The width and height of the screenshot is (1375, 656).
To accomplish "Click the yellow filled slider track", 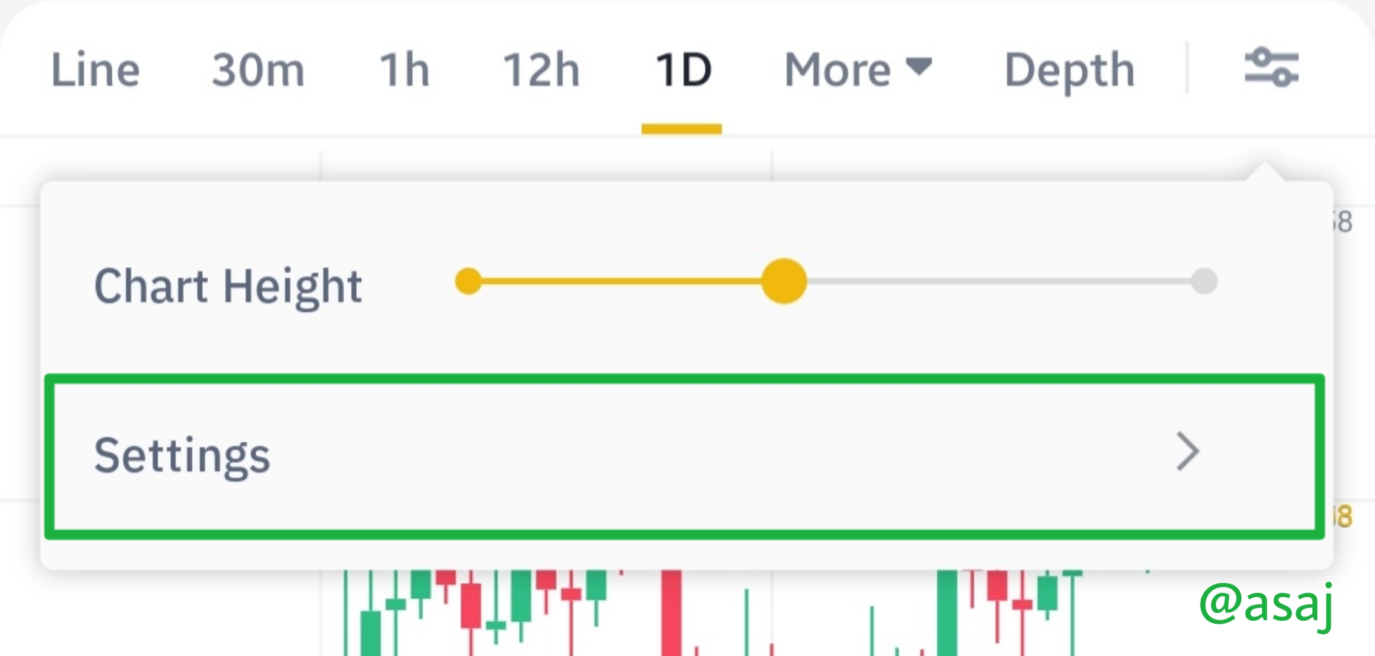I will 621,281.
